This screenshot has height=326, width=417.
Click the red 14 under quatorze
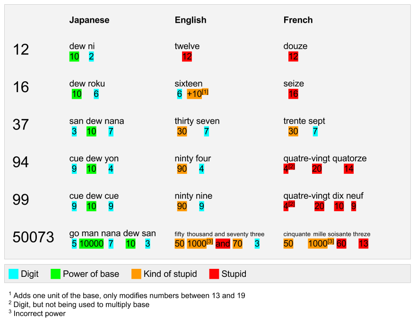[348, 169]
